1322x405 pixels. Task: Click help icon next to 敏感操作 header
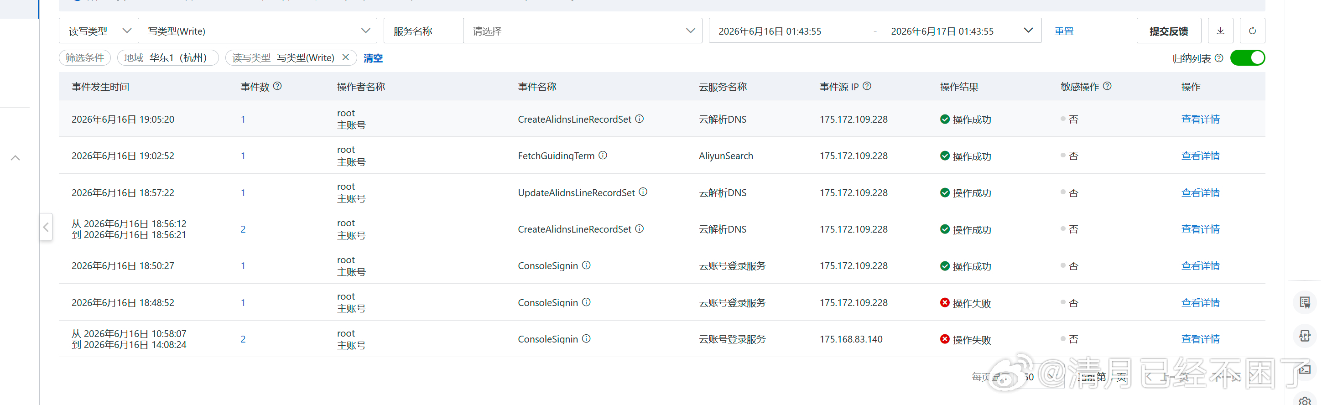tap(1107, 86)
